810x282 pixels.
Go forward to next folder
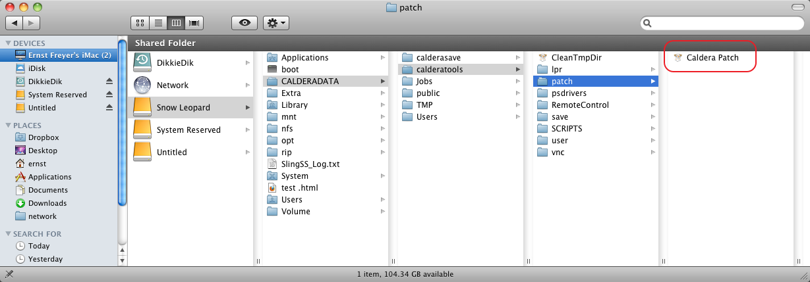pos(32,23)
